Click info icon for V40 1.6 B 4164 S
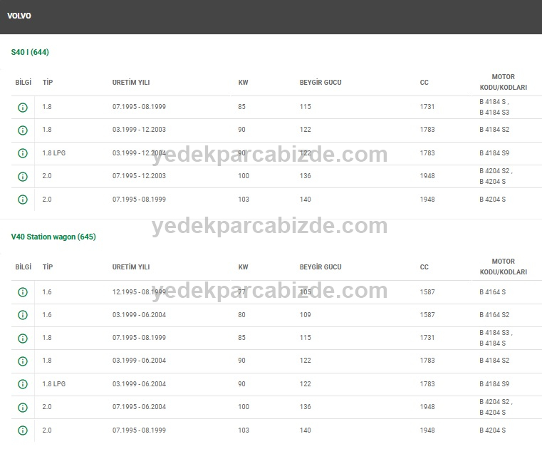542x449 pixels. pos(23,292)
